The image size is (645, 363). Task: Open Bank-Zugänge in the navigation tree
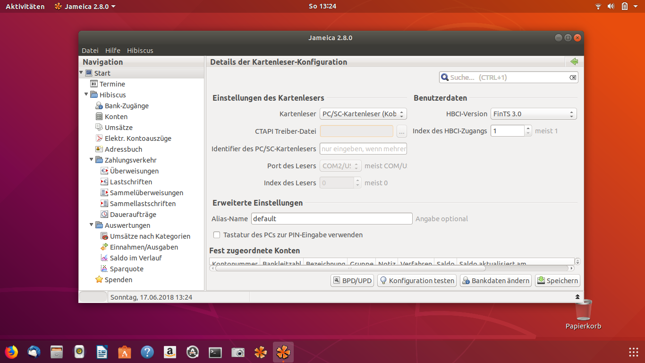click(x=127, y=106)
